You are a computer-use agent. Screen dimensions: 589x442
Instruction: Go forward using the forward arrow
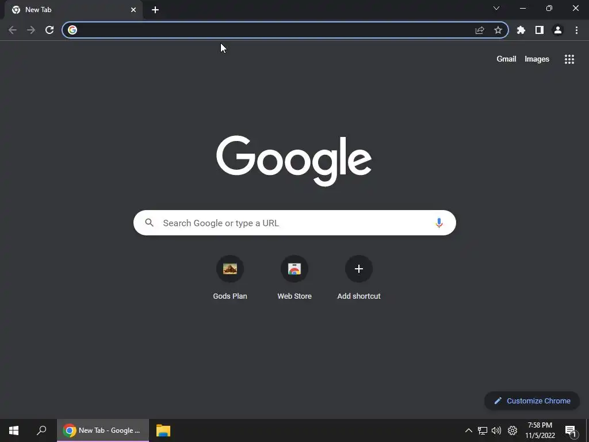[31, 30]
